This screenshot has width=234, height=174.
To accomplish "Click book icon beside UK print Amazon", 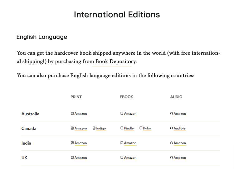I will coord(72,157).
